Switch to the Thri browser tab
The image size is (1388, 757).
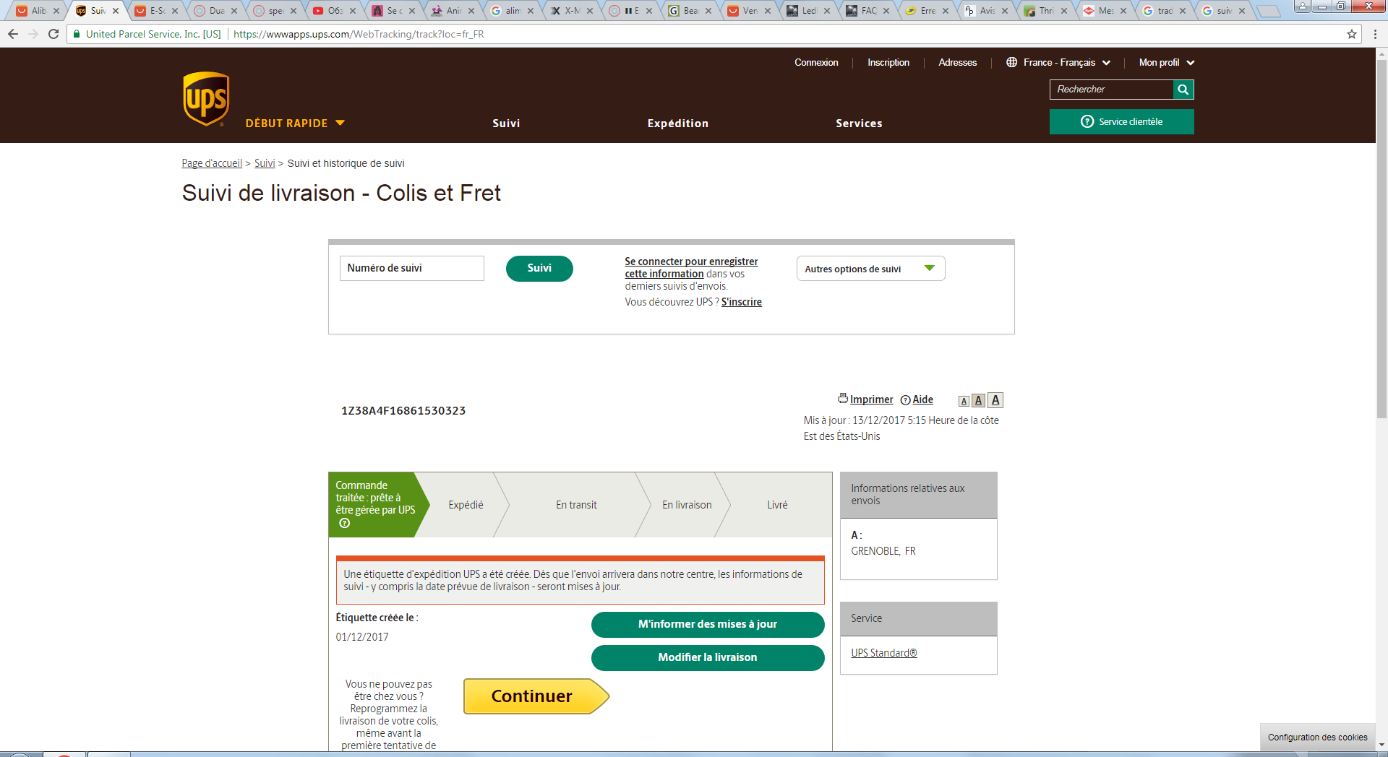point(1047,11)
